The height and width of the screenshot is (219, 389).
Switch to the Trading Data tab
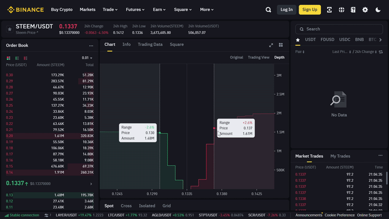click(150, 44)
